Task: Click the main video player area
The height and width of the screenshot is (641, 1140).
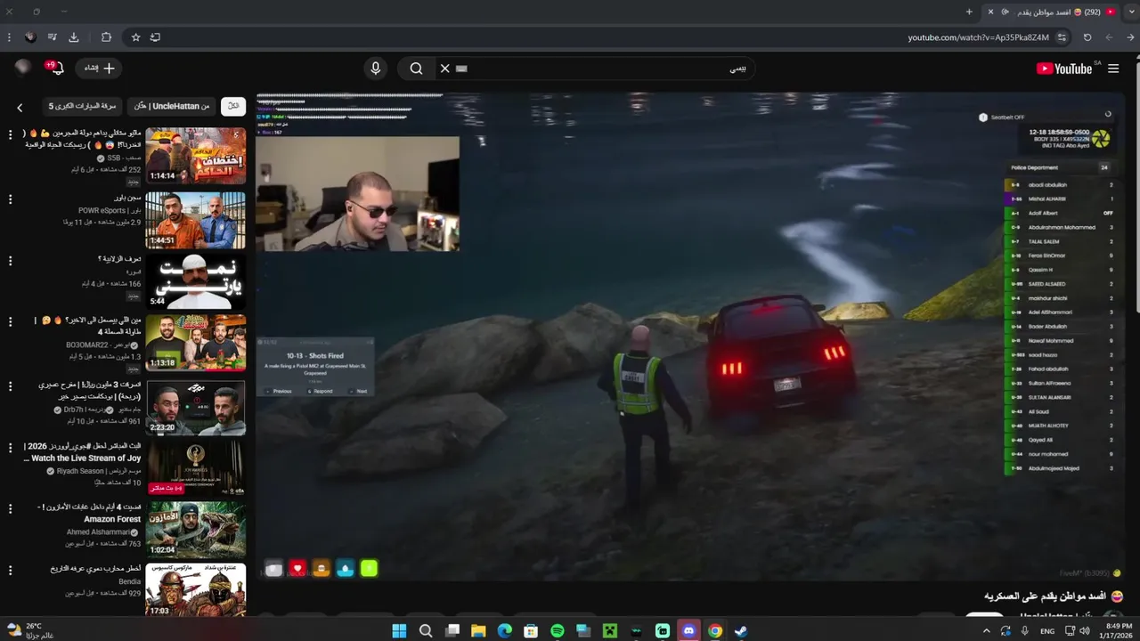Action: coord(690,337)
